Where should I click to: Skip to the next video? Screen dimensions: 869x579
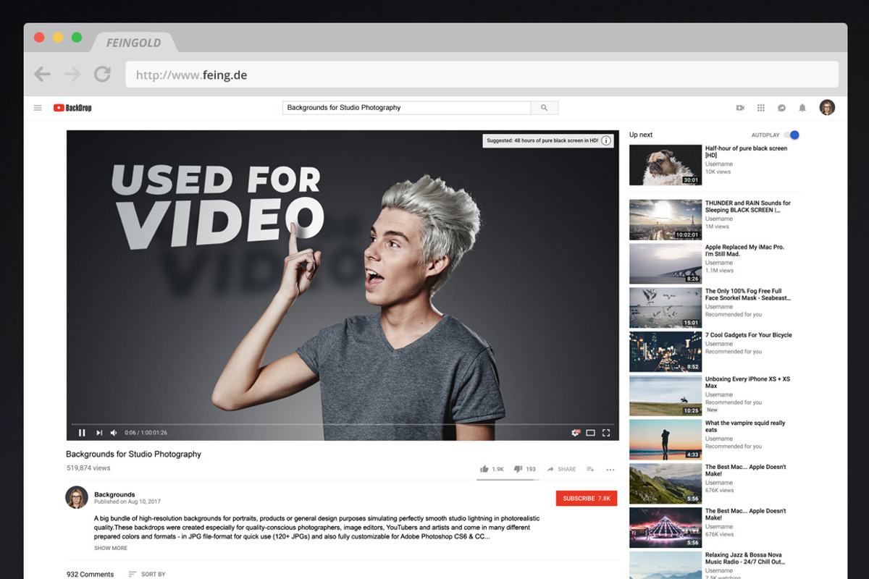[99, 433]
